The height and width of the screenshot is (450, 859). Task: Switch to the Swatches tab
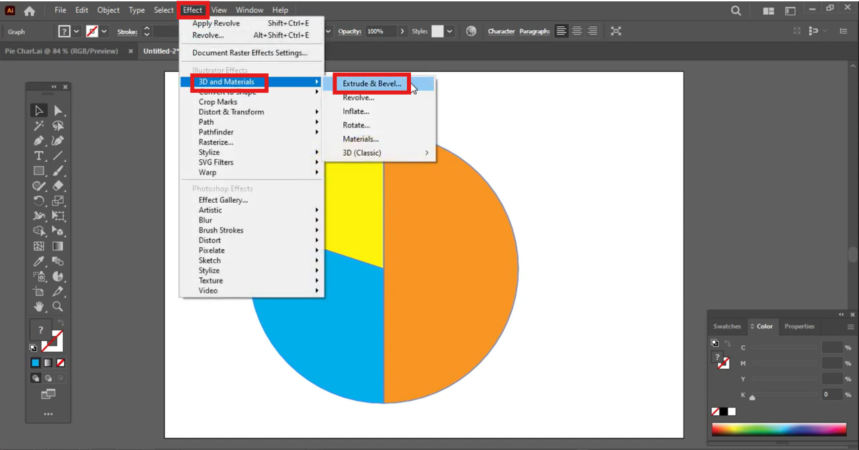[x=727, y=326]
